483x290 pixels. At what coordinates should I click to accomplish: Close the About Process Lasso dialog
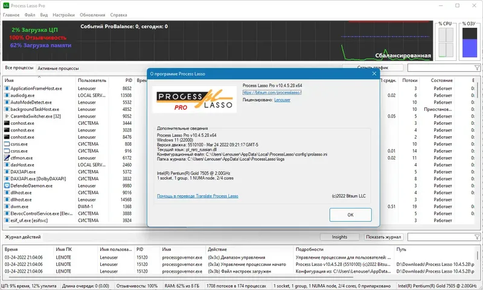point(374,74)
